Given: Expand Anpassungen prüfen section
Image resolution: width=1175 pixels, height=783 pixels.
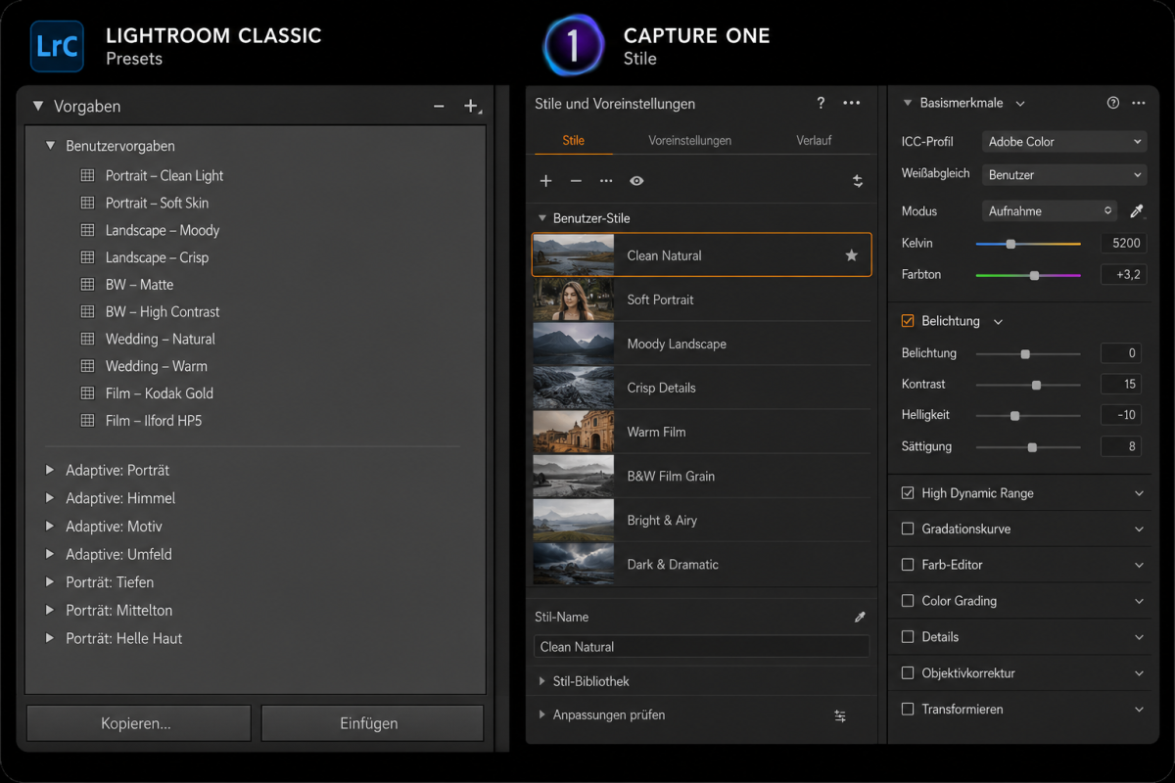Looking at the screenshot, I should tap(542, 715).
